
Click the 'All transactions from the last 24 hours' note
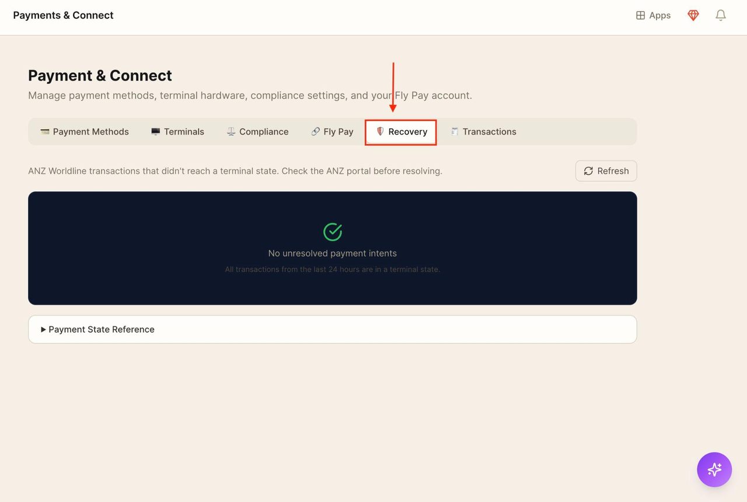click(x=333, y=269)
